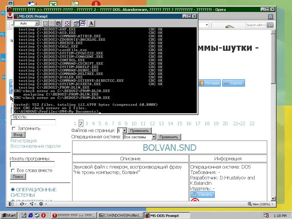Go to page 21-22 of the list
This screenshot has width=292, height=219.
tap(239, 123)
